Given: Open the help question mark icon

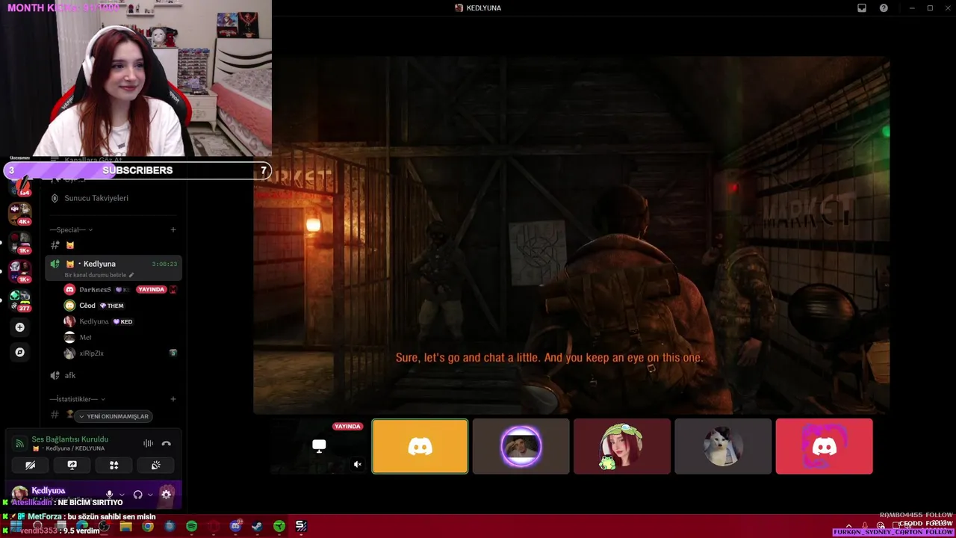Looking at the screenshot, I should pos(884,8).
